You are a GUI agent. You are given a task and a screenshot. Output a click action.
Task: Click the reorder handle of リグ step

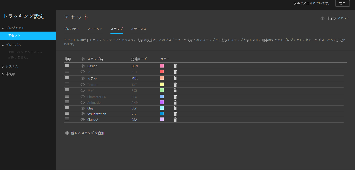(67, 90)
